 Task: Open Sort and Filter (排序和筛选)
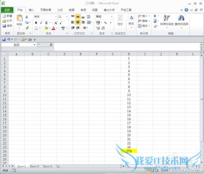tap(167, 21)
